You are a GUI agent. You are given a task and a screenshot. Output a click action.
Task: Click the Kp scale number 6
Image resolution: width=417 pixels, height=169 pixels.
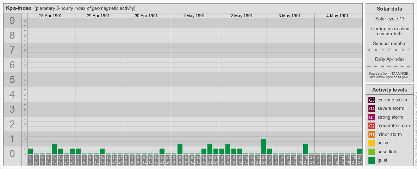pyautogui.click(x=12, y=65)
